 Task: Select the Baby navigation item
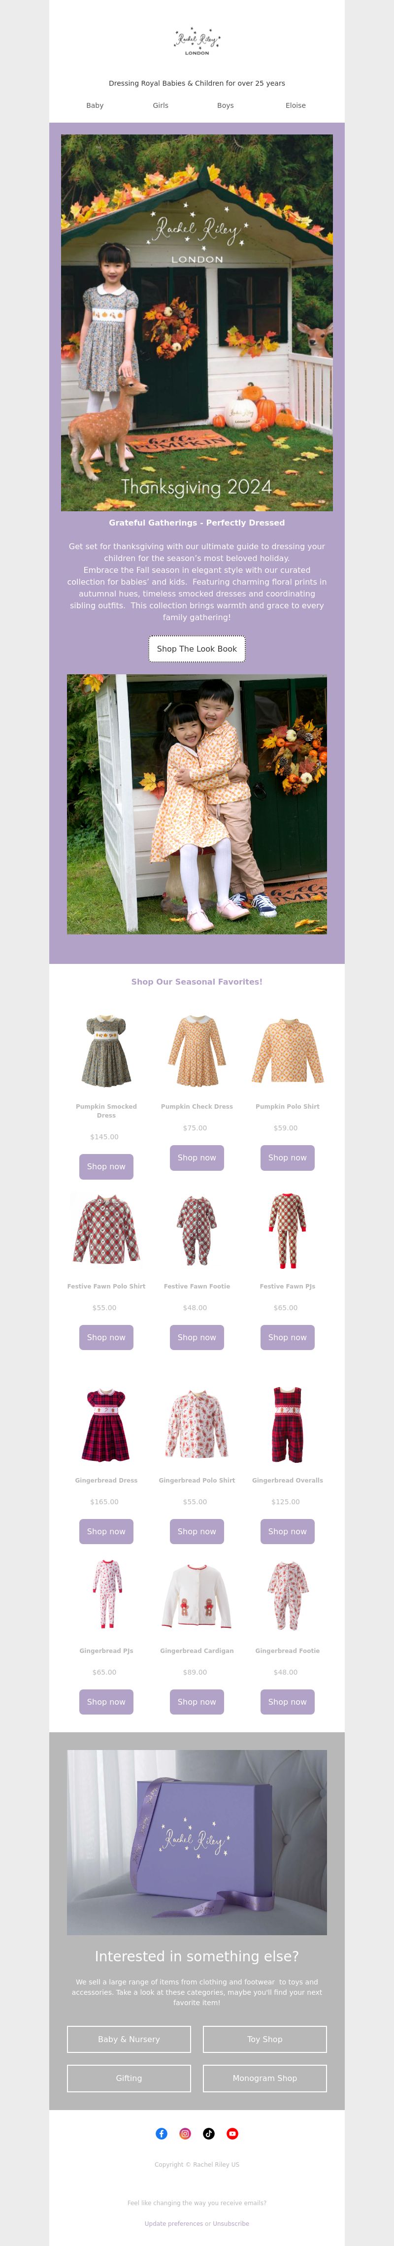click(x=95, y=105)
